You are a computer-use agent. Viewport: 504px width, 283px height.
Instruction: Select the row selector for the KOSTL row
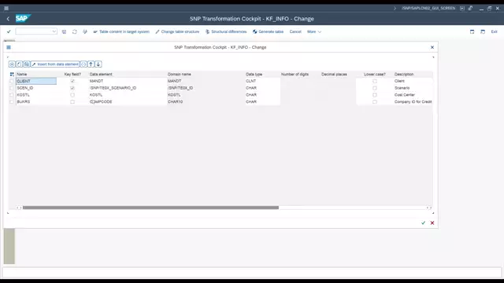[x=12, y=95]
